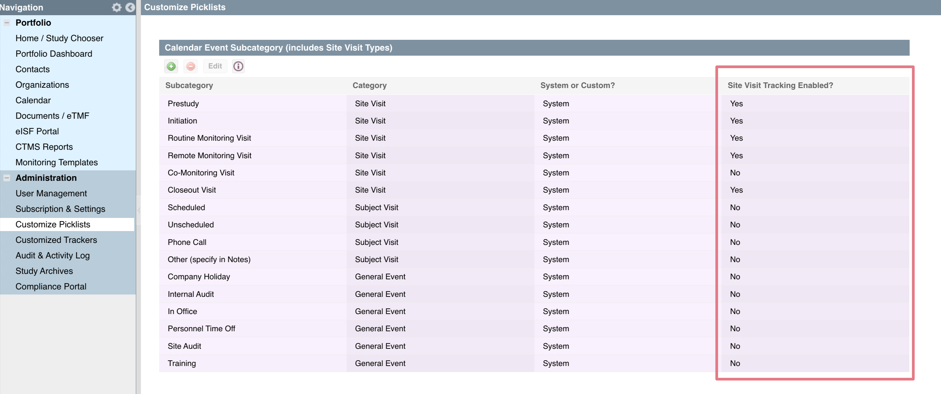Select Routine Monitoring Visit row

[534, 138]
